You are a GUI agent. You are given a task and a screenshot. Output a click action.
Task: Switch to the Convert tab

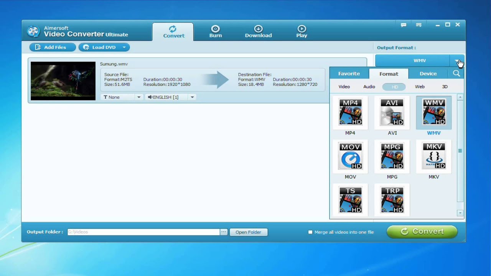coord(173,31)
